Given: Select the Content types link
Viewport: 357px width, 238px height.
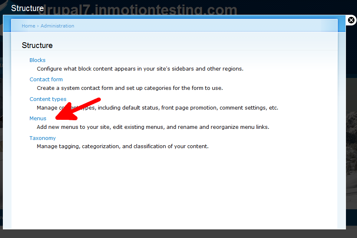Looking at the screenshot, I should (x=48, y=99).
